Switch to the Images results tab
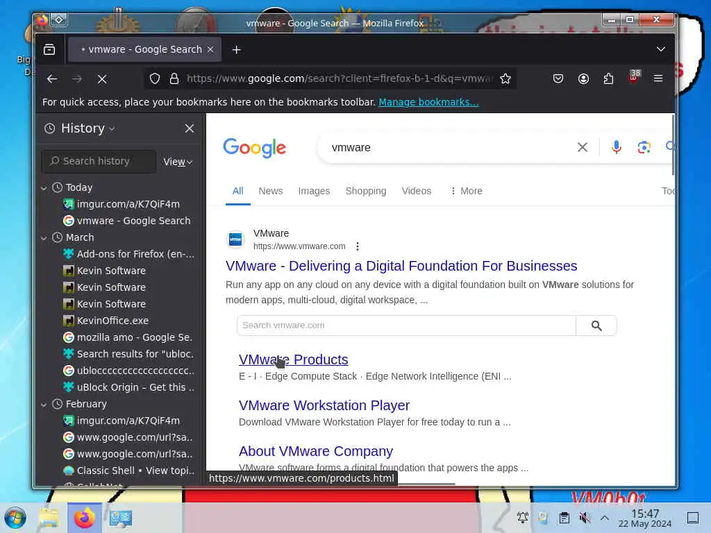 coord(314,192)
